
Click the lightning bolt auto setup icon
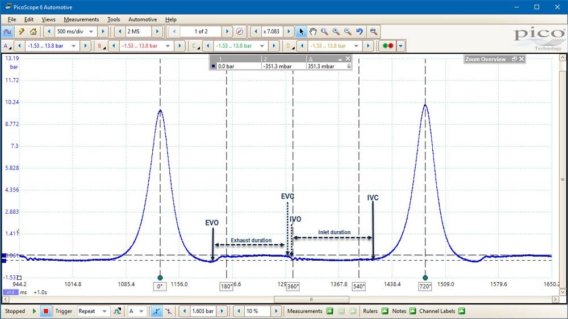[x=22, y=31]
